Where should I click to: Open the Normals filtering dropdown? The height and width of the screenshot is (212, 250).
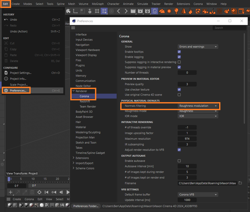pos(198,106)
